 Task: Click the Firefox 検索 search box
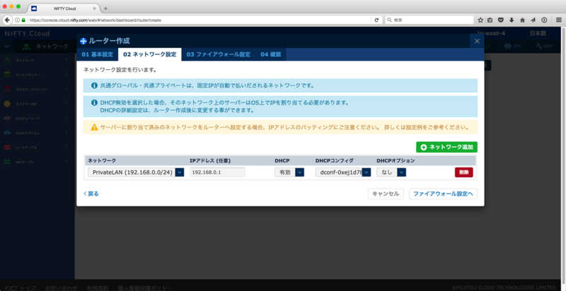pyautogui.click(x=429, y=20)
